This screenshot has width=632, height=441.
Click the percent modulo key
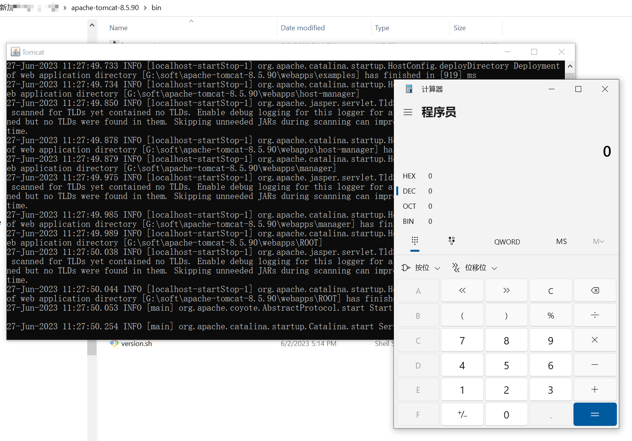(551, 315)
